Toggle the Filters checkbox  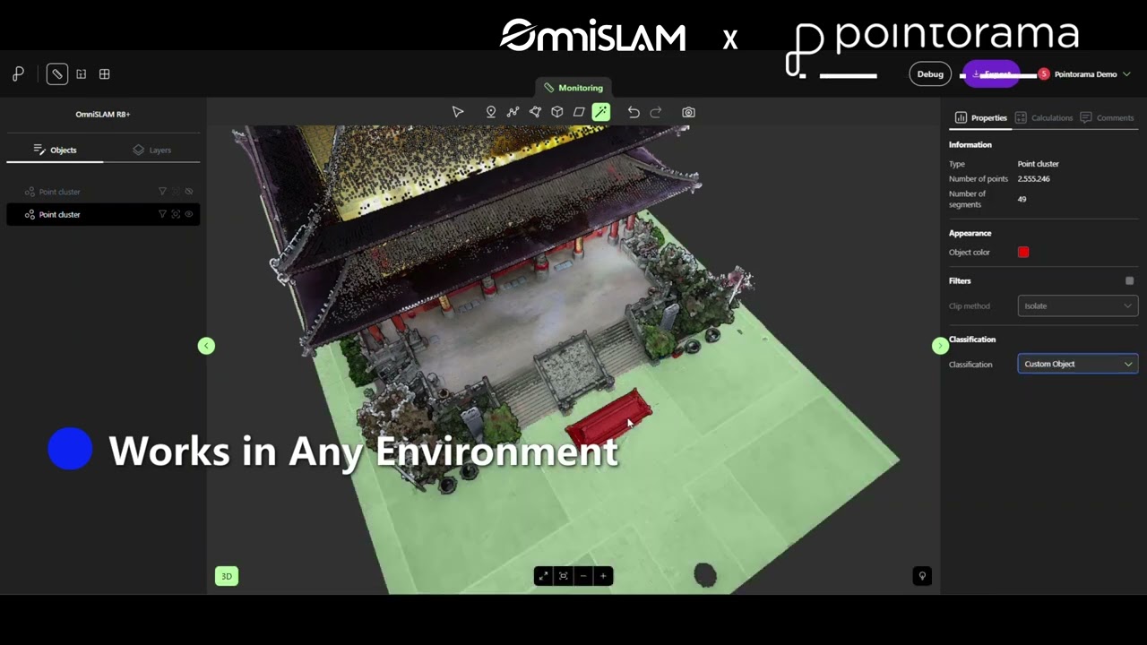click(1129, 281)
